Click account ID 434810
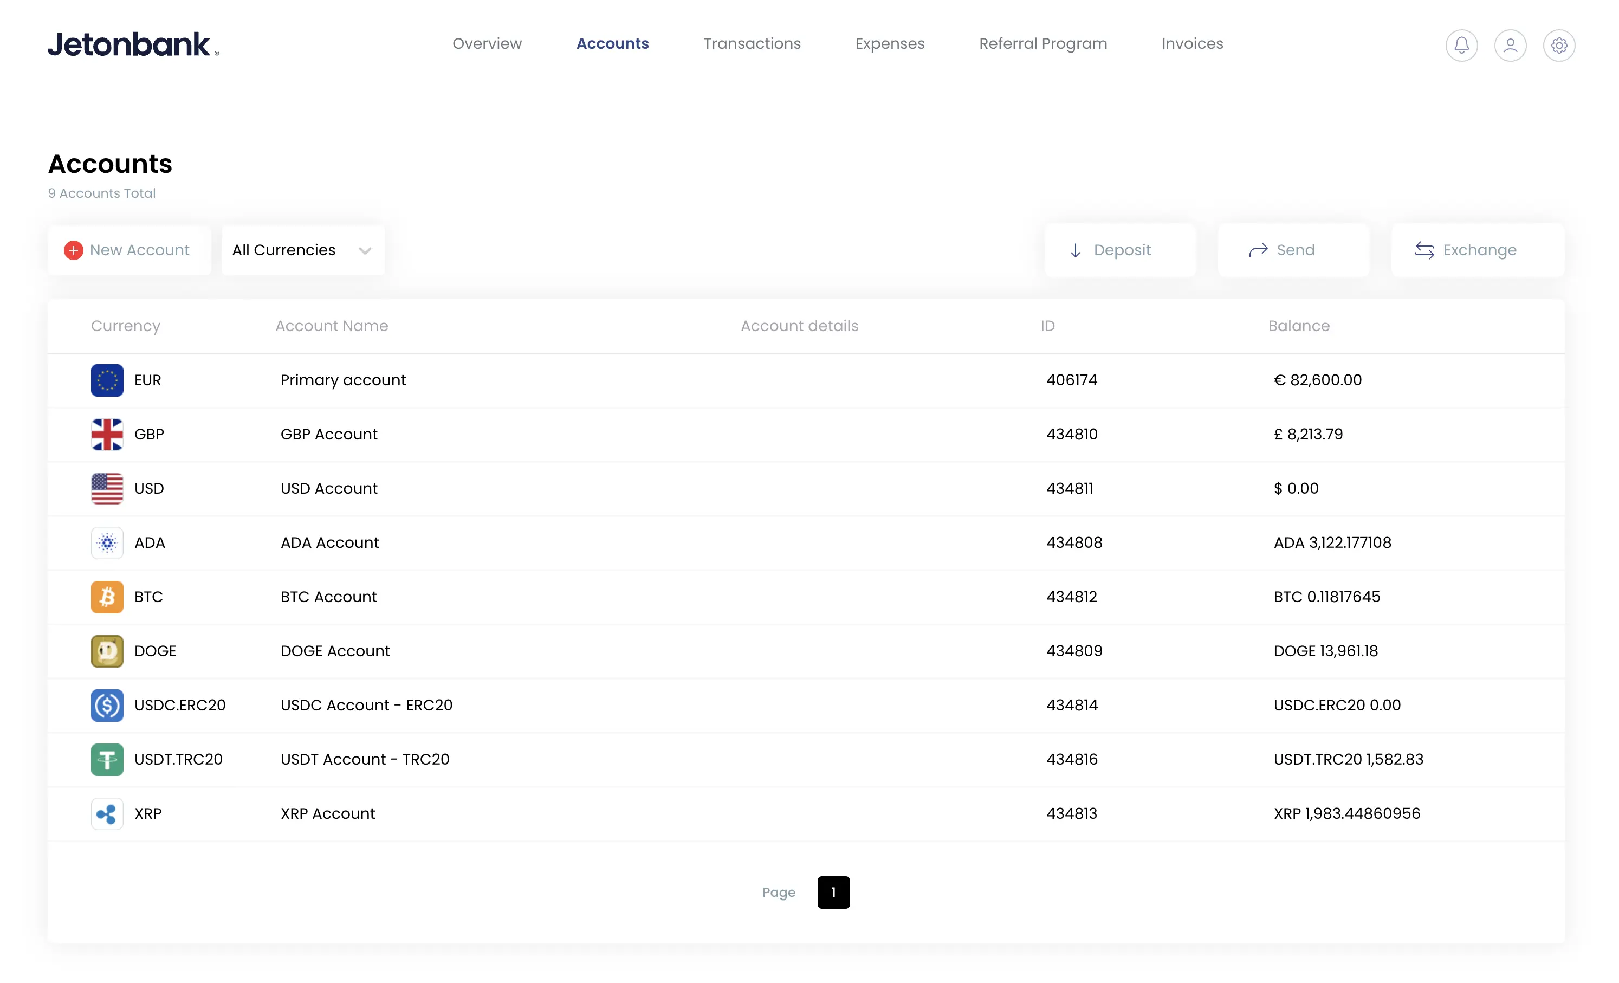This screenshot has height=983, width=1619. [x=1072, y=435]
